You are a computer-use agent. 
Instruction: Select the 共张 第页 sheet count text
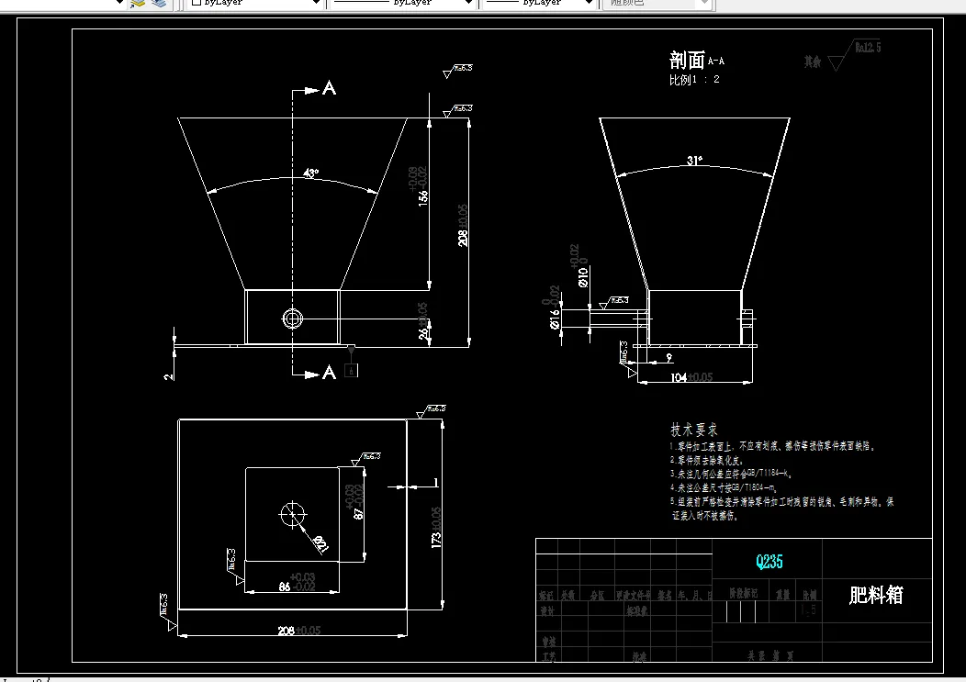tap(770, 656)
